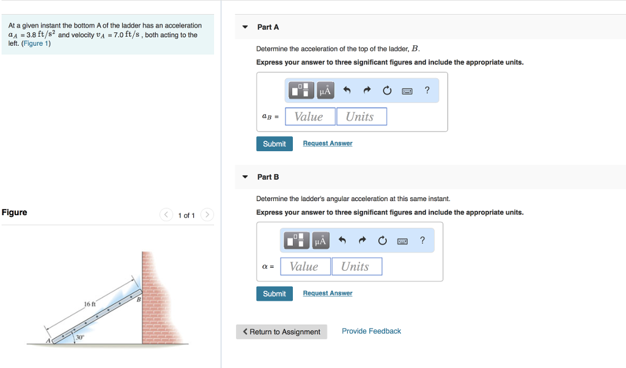Collapse the Part B section triangle
626x368 pixels.
coord(245,177)
